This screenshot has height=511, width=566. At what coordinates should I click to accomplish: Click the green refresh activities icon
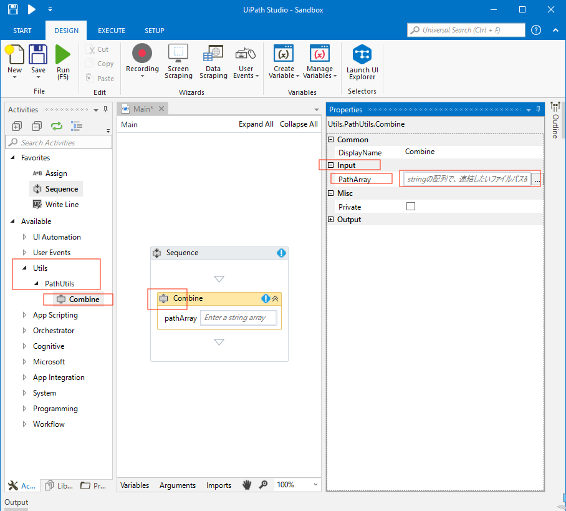coord(57,126)
